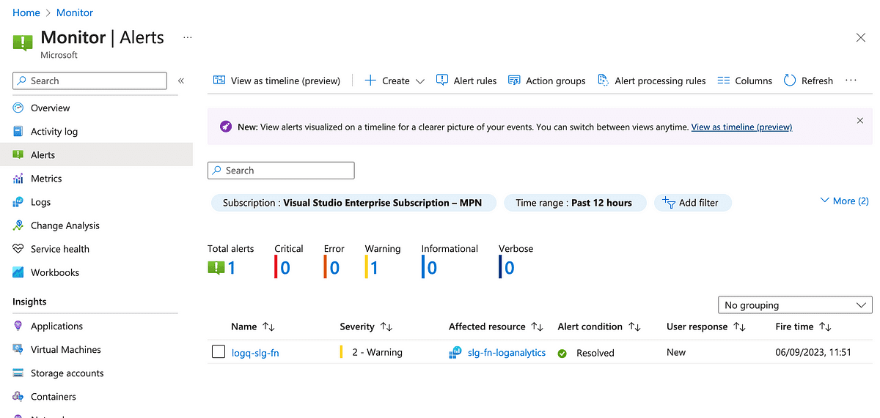This screenshot has height=418, width=880.
Task: Open Metrics in the sidebar
Action: point(46,179)
